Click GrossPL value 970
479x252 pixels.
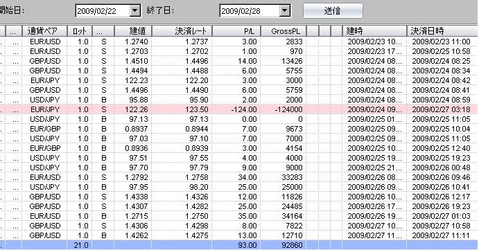click(x=296, y=51)
